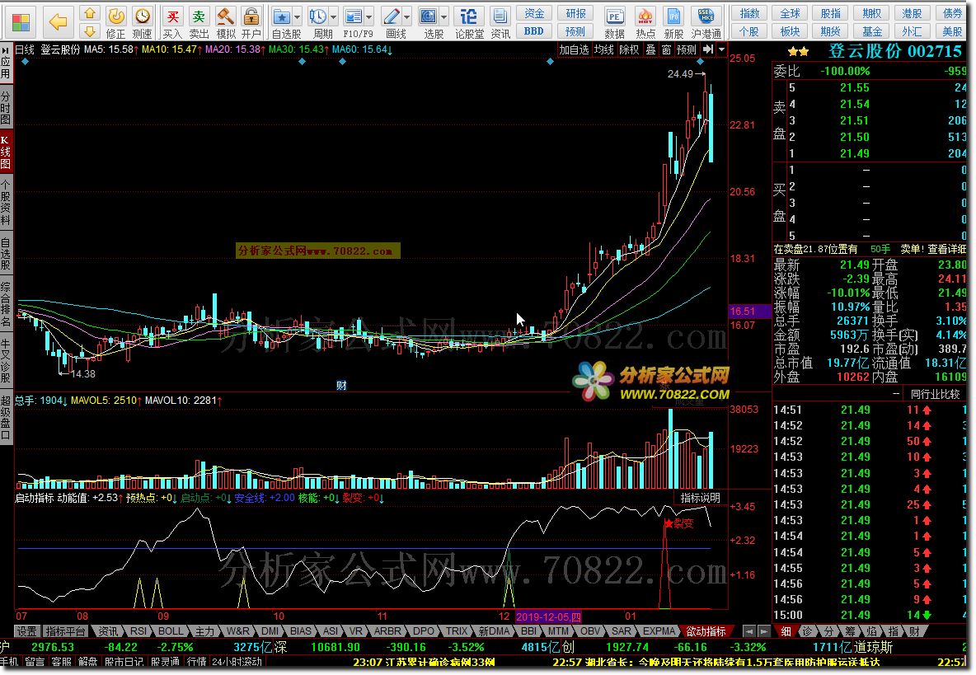
Task: Open the 自选股 watchlist icon
Action: click(281, 22)
